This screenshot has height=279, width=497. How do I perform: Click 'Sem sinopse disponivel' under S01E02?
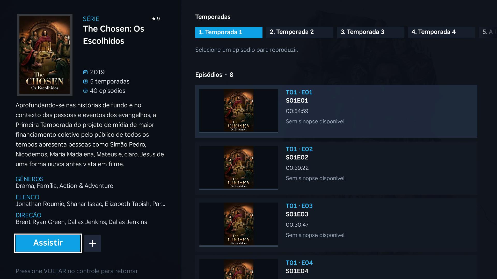(x=316, y=178)
